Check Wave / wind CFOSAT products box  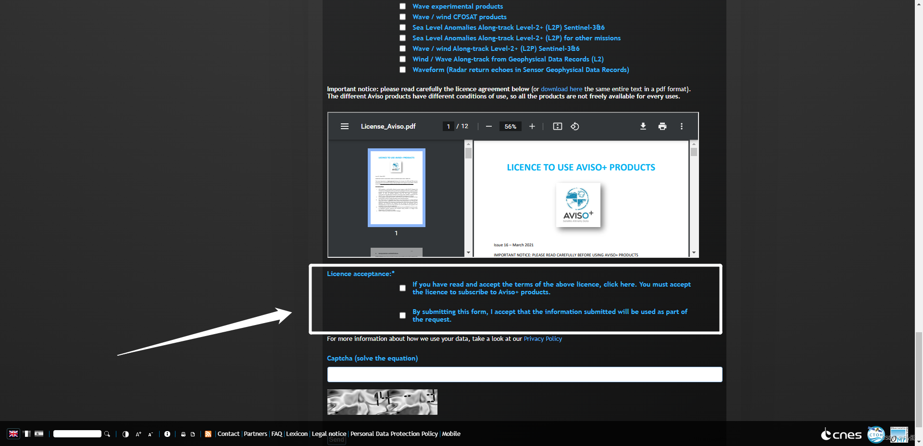tap(402, 17)
